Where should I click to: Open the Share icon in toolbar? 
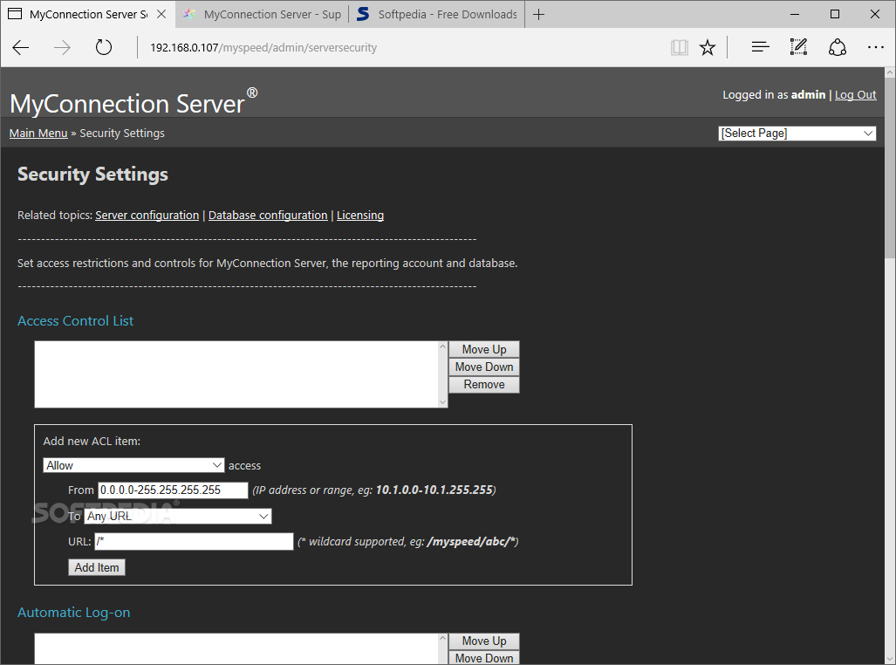tap(838, 47)
